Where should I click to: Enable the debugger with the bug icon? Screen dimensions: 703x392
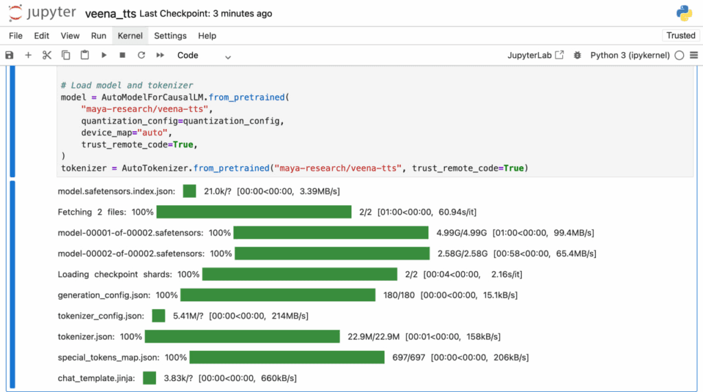click(577, 56)
